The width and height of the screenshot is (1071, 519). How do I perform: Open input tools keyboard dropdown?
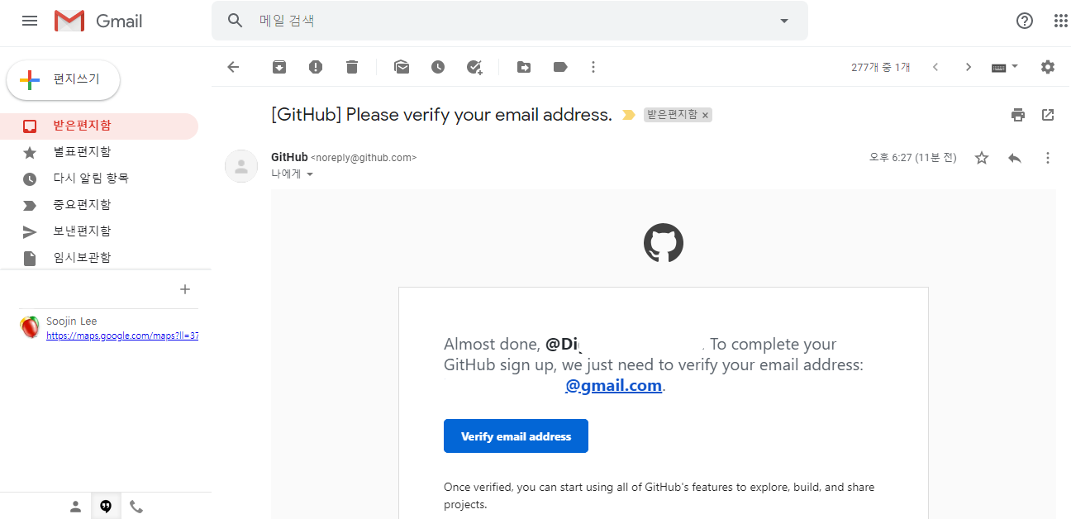[x=1005, y=67]
